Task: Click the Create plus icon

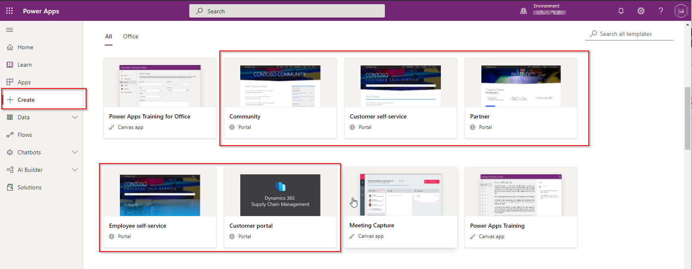Action: coord(10,100)
